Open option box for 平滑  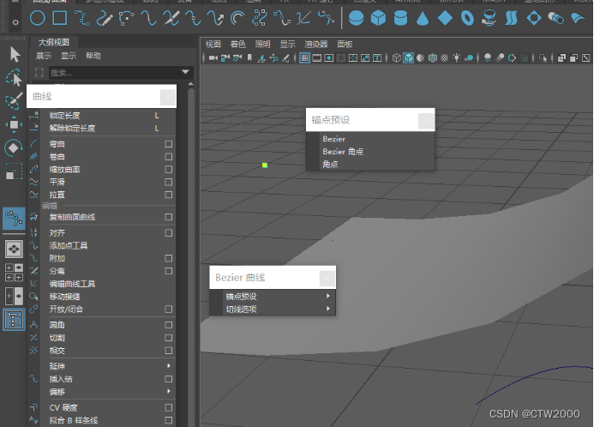[x=169, y=183]
